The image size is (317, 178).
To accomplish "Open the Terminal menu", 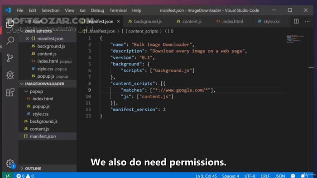I will [118, 10].
